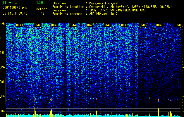Click the 'meteor' label above count
184x117 pixels.
coord(42,9)
